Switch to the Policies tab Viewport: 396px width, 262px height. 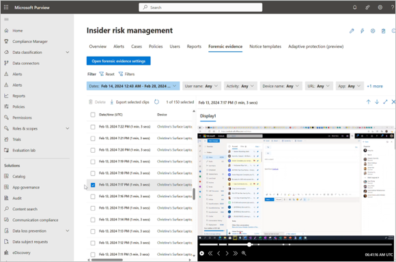pos(156,46)
